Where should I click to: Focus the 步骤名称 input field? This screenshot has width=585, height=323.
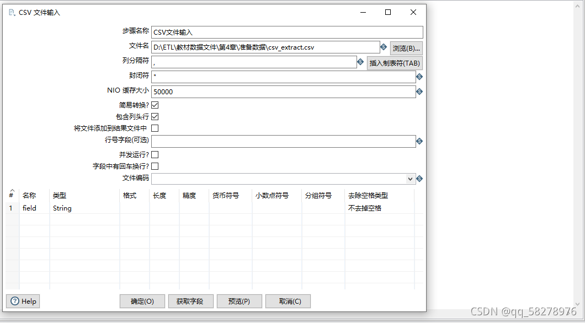288,33
